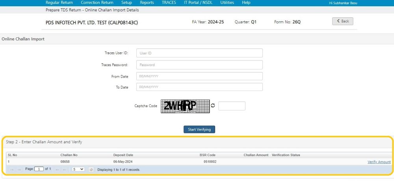The width and height of the screenshot is (394, 181).
Task: Open the Utilities menu
Action: click(x=227, y=2)
